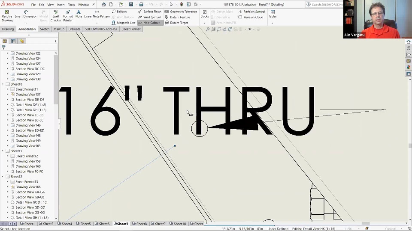This screenshot has width=412, height=231.
Task: Expand Section View DC-DC node
Action: (7, 68)
